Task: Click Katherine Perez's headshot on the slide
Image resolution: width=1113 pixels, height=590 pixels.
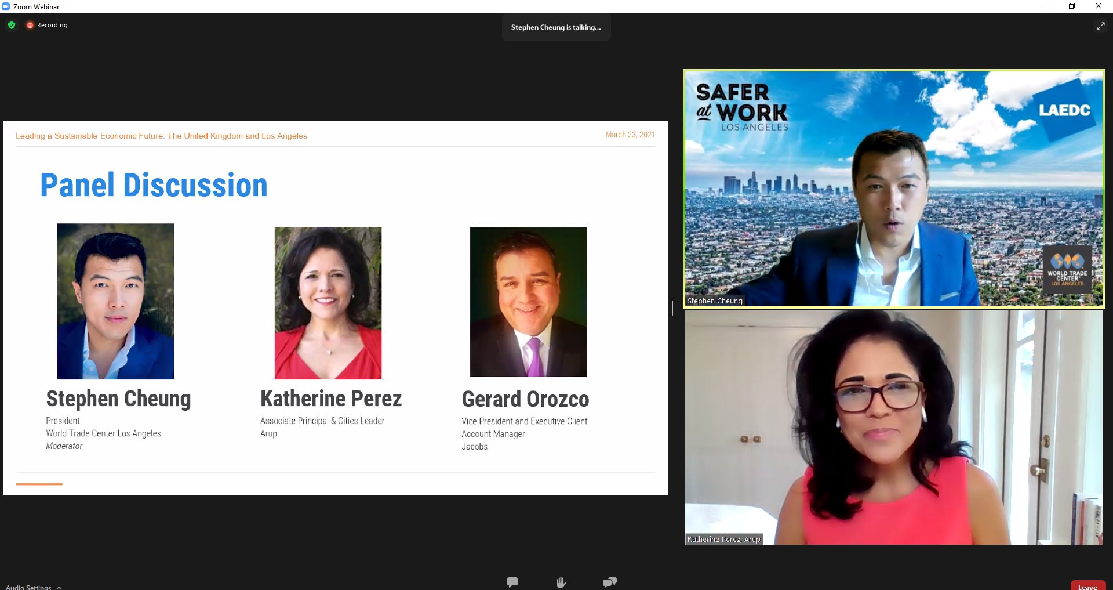Action: click(328, 303)
